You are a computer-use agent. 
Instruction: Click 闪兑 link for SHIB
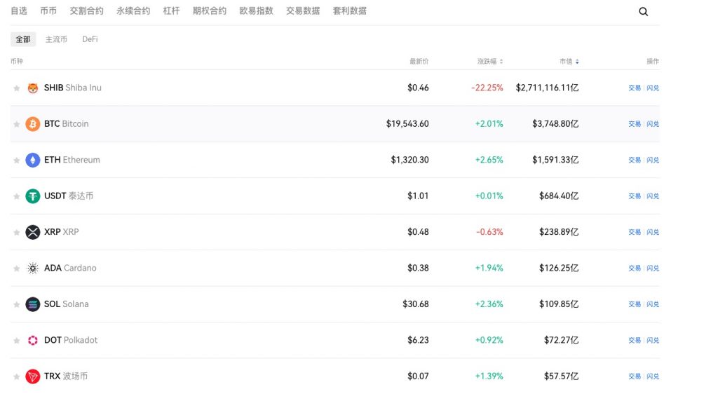click(653, 88)
